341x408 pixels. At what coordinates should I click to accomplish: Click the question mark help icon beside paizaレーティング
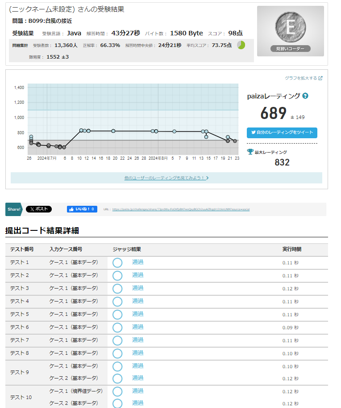305,96
